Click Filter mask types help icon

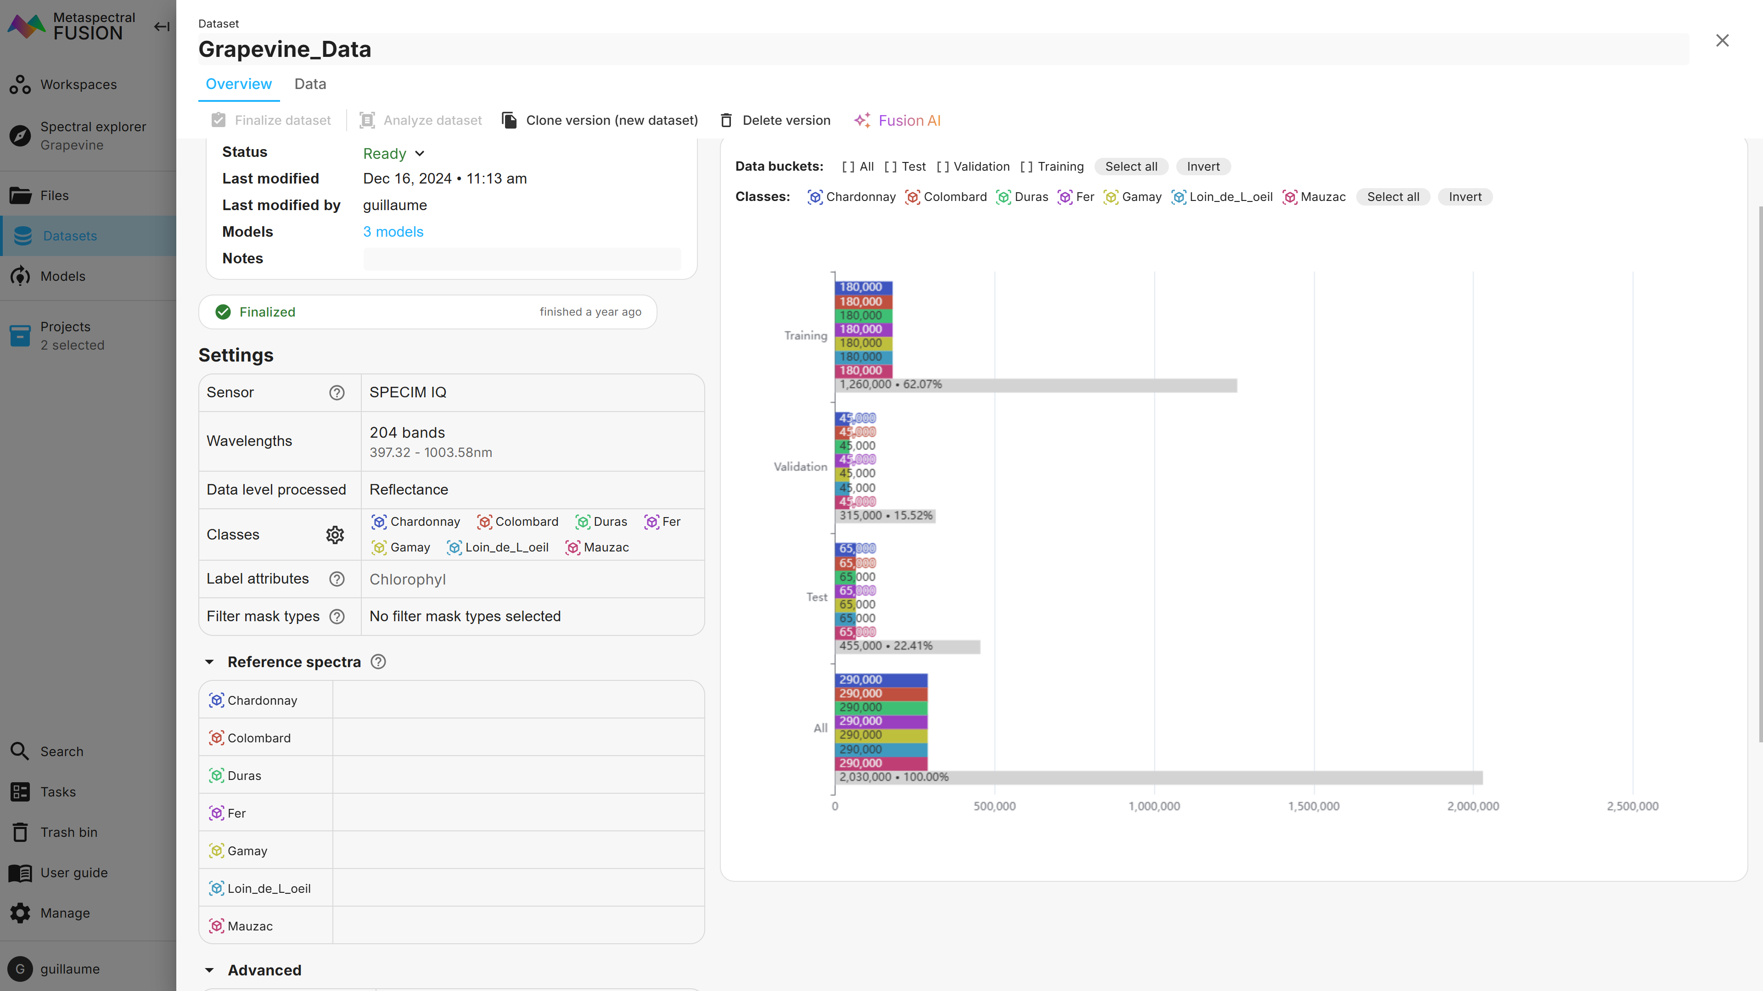pyautogui.click(x=337, y=616)
